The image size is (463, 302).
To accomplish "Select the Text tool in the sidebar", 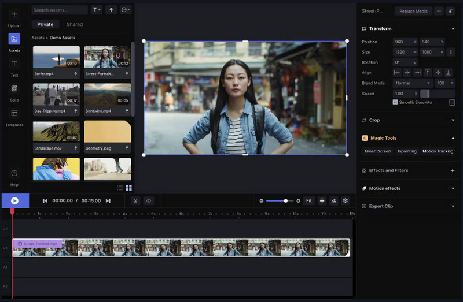I will [x=14, y=66].
